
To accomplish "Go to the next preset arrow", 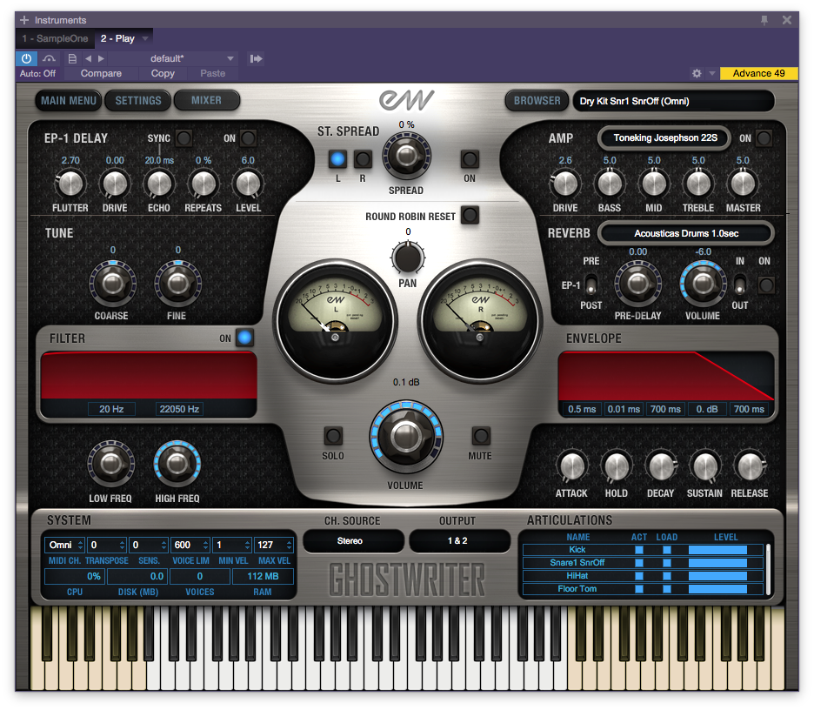I will point(101,58).
